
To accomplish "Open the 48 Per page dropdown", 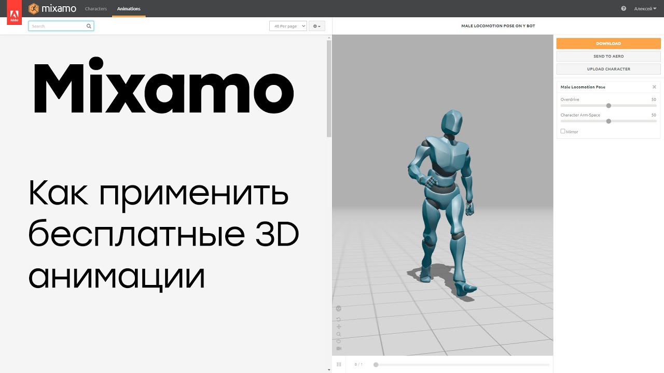I will [288, 26].
